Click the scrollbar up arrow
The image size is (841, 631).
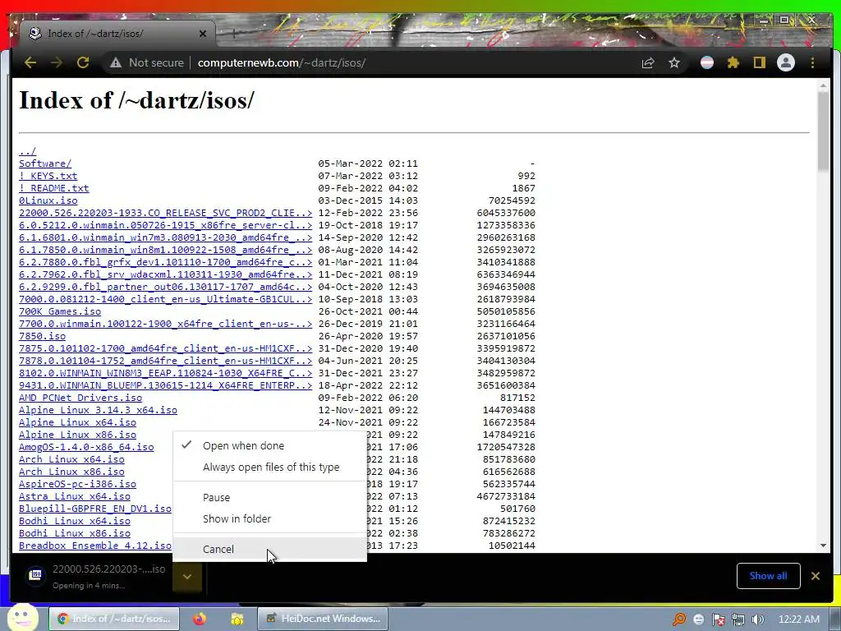tap(823, 85)
